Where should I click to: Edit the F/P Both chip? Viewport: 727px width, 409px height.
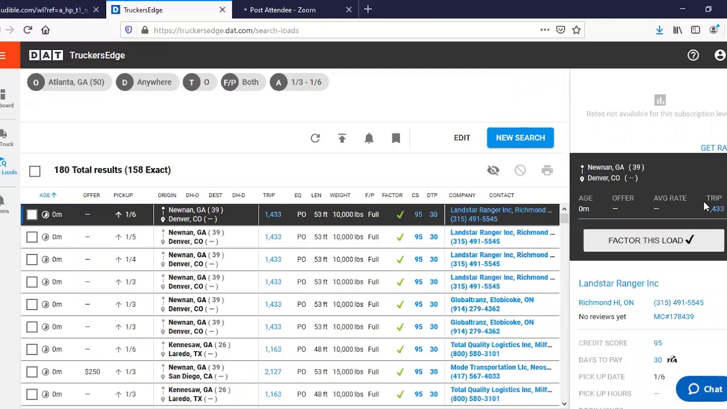pyautogui.click(x=243, y=82)
